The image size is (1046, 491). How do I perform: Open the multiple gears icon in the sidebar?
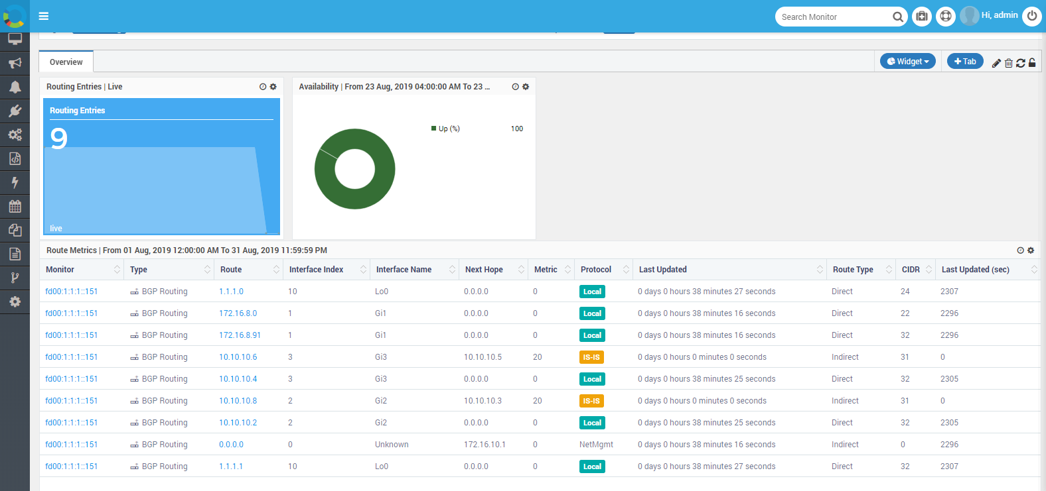click(15, 135)
